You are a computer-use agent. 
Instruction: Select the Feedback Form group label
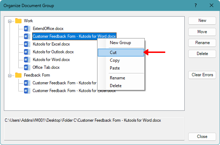(x=37, y=75)
